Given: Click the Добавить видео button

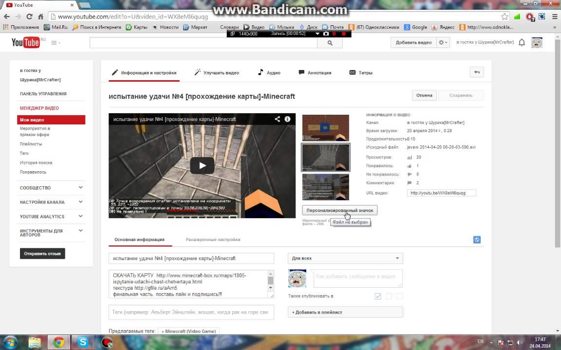Looking at the screenshot, I should click(x=413, y=42).
